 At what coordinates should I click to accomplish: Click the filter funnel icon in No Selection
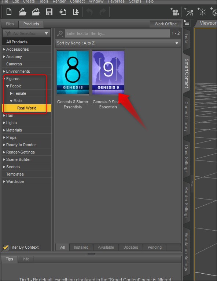(x=8, y=33)
